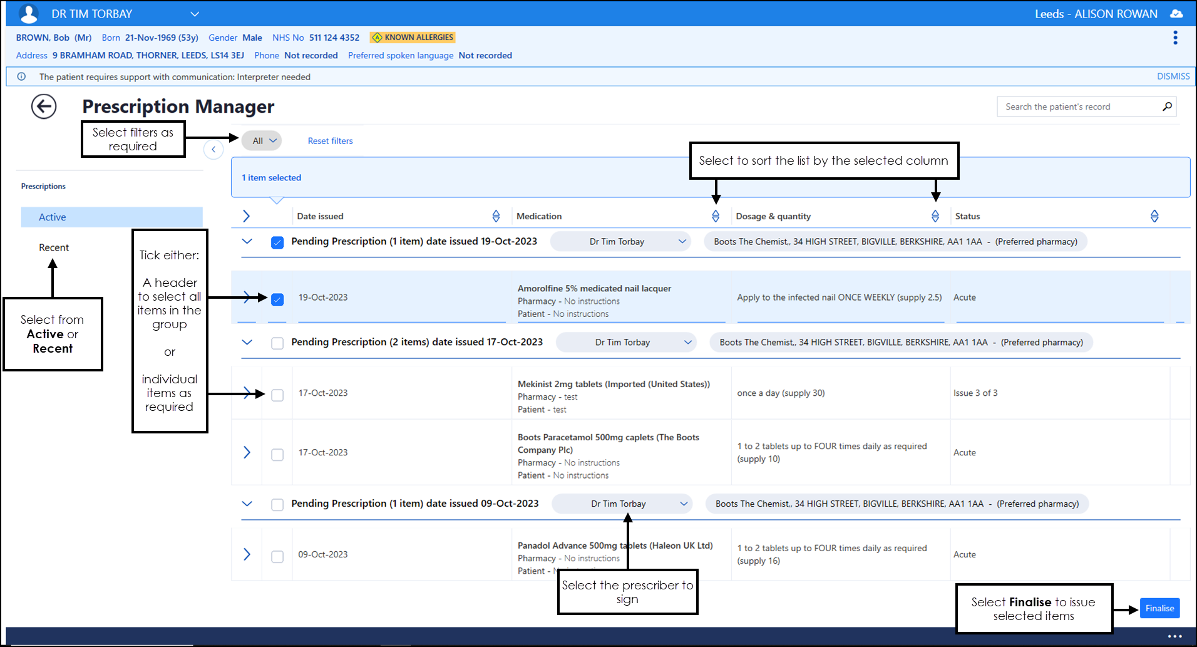Open the All filter dropdown
1197x647 pixels.
(x=262, y=141)
